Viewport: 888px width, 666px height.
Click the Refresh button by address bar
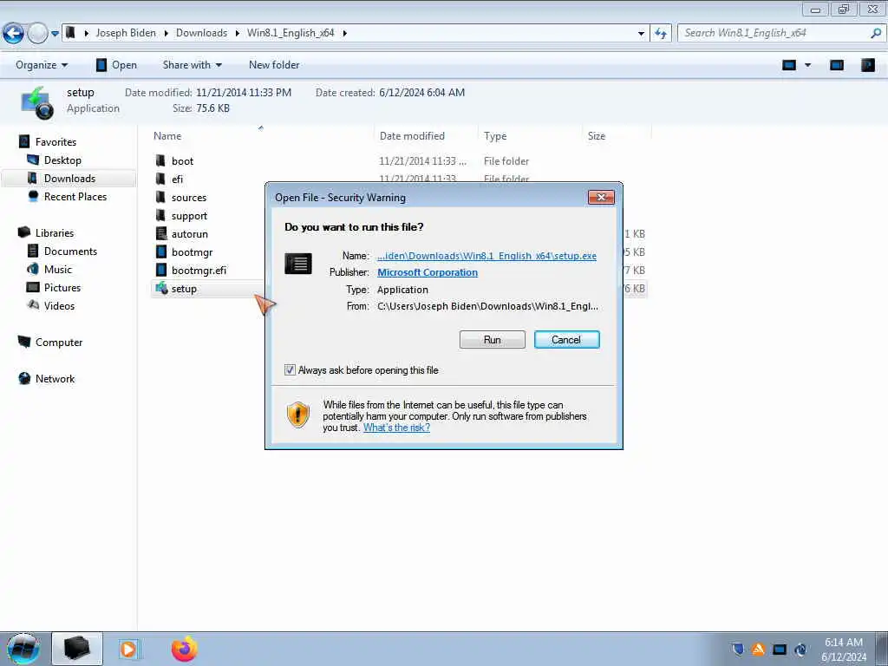[x=661, y=34]
